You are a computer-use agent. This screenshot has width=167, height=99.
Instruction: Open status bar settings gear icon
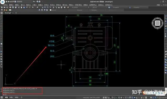click(151, 97)
